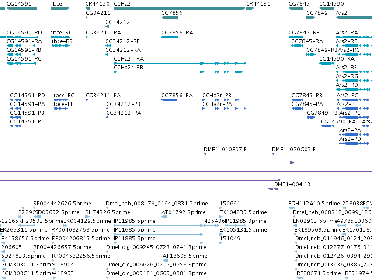Select the CG7845 gene label

click(299, 4)
